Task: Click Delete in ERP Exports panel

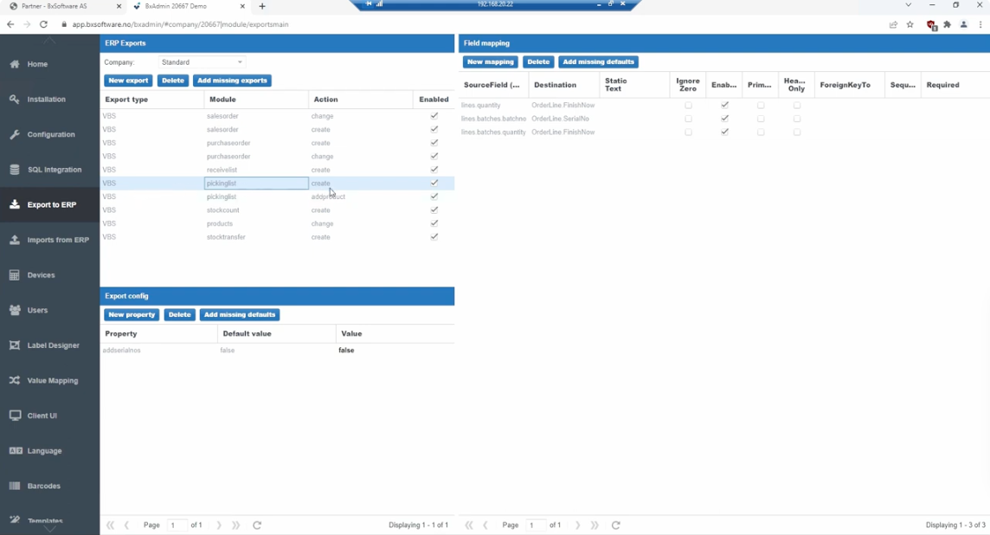Action: pos(172,81)
